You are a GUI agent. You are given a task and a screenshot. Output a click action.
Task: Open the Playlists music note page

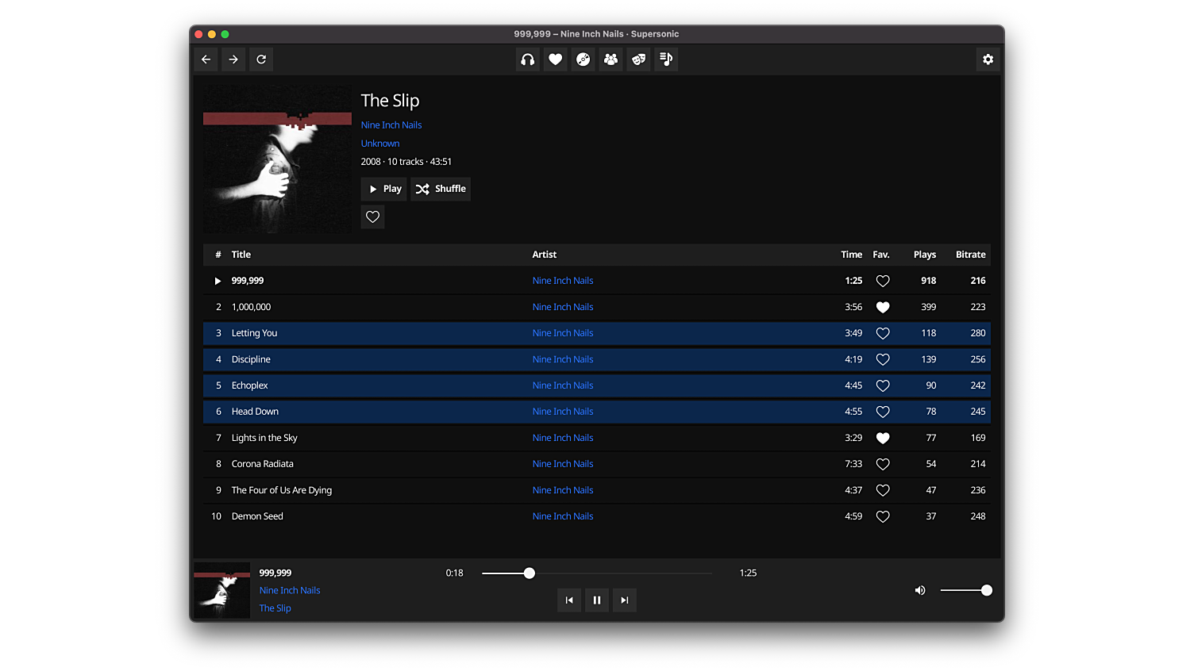pyautogui.click(x=666, y=59)
